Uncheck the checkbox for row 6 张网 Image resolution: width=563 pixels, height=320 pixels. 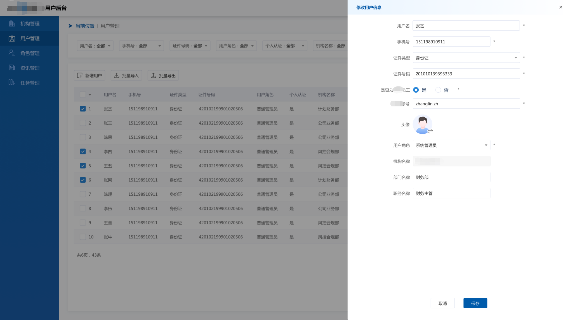[x=83, y=180]
